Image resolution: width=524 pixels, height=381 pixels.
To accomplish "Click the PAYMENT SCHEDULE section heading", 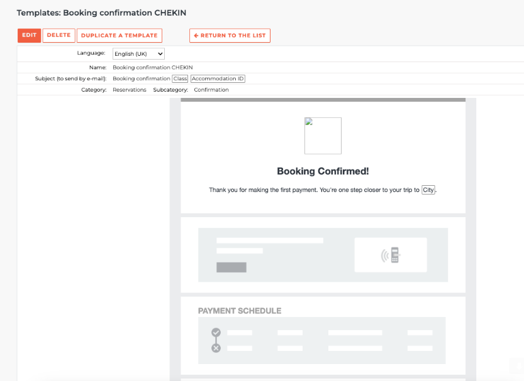I will click(x=240, y=311).
